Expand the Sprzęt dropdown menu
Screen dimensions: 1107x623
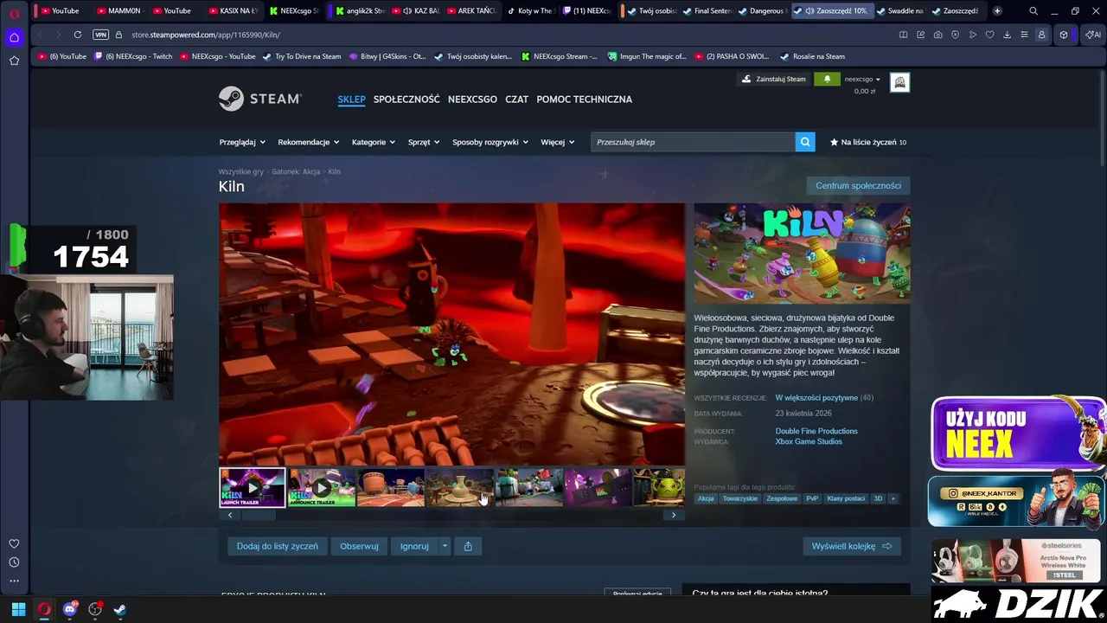tap(424, 142)
